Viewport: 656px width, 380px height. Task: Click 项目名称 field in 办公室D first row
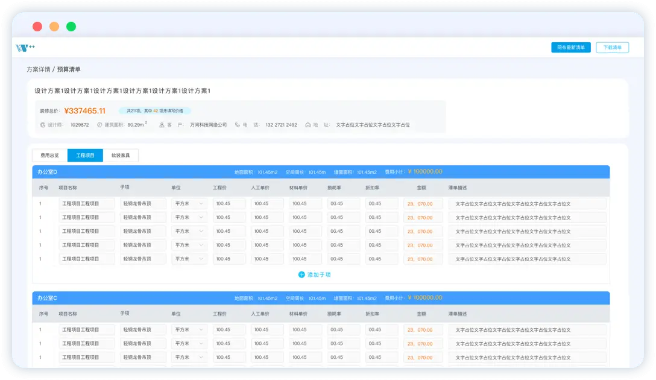click(x=87, y=203)
